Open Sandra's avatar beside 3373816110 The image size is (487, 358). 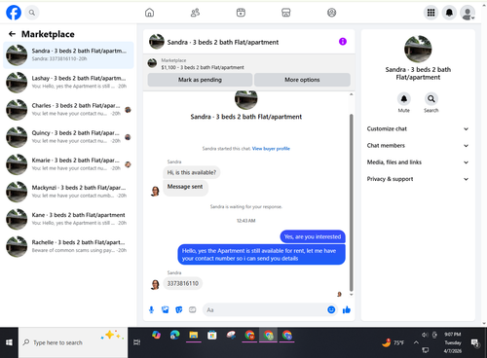click(155, 284)
